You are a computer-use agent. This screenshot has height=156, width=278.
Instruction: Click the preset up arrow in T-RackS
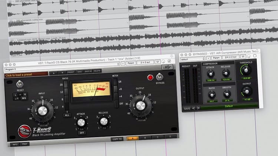(x=53, y=71)
